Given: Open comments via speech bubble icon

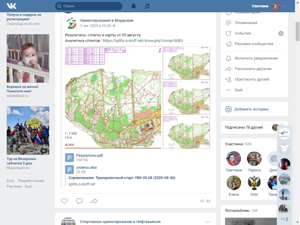Looking at the screenshot, I should [79, 201].
